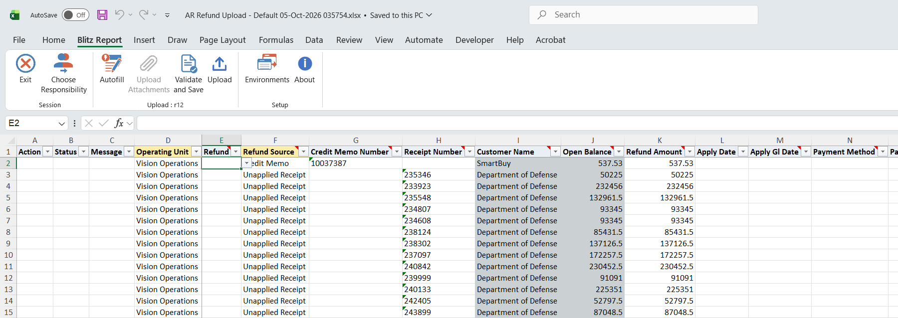
Task: Customize Quick Access Toolbar arrow
Action: [x=167, y=15]
